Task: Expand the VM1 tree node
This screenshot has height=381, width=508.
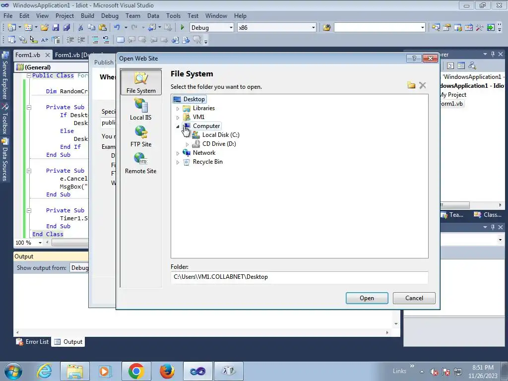Action: tap(178, 117)
